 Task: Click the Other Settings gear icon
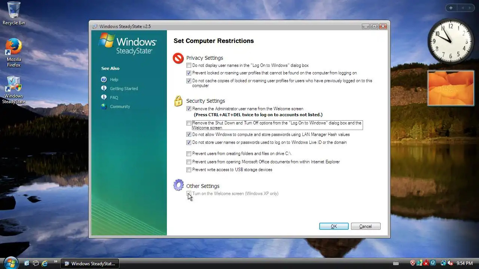(x=179, y=185)
